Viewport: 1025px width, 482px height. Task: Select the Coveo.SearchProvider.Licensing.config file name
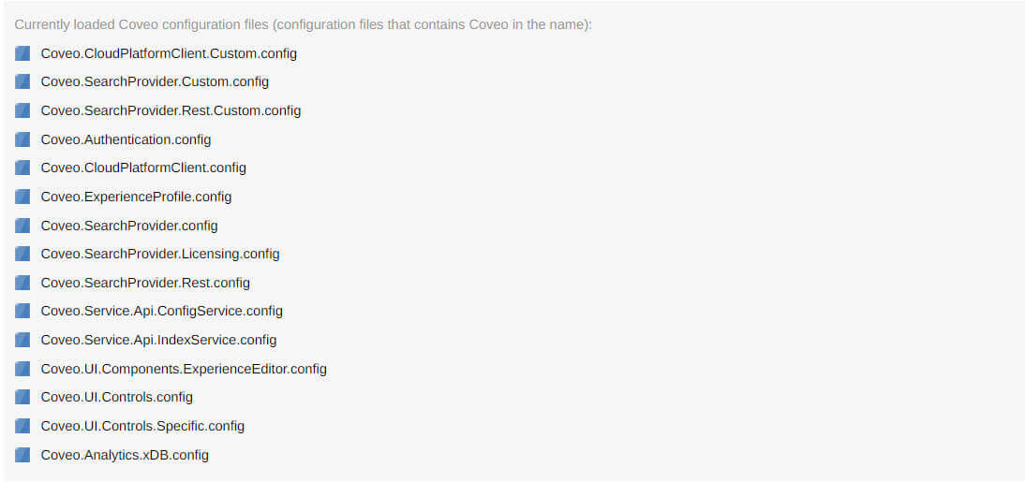coord(160,254)
